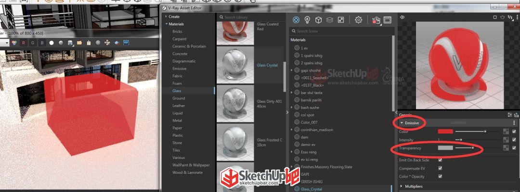The image size is (520, 192).
Task: Click the pin icon left of preview
Action: coord(402,17)
